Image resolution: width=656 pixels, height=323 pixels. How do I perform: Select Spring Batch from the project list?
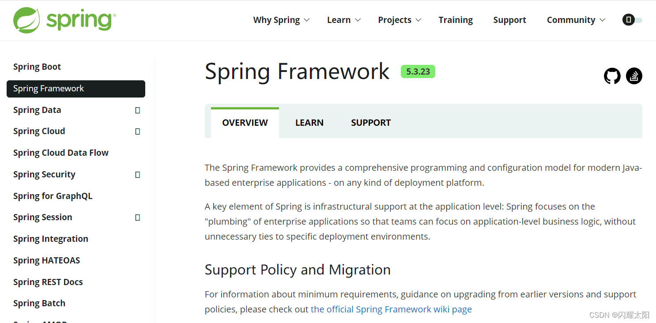(39, 303)
